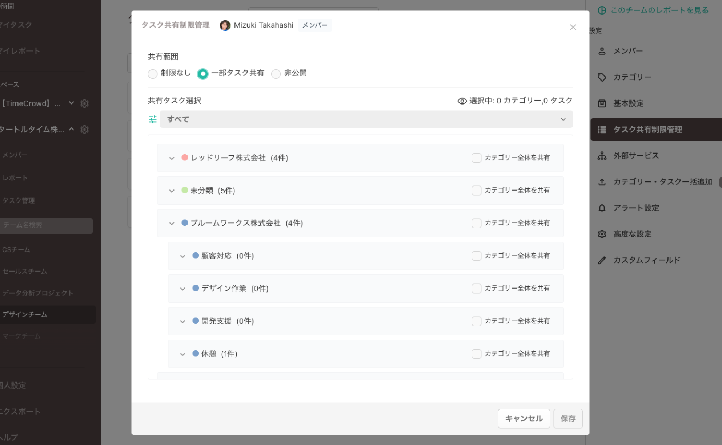The width and height of the screenshot is (722, 445).
Task: Collapse the ブルームワークス株式会社 category
Action: pyautogui.click(x=172, y=224)
